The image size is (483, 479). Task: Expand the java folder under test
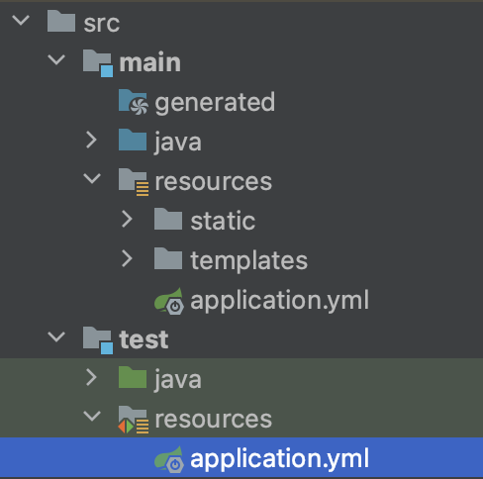point(91,377)
